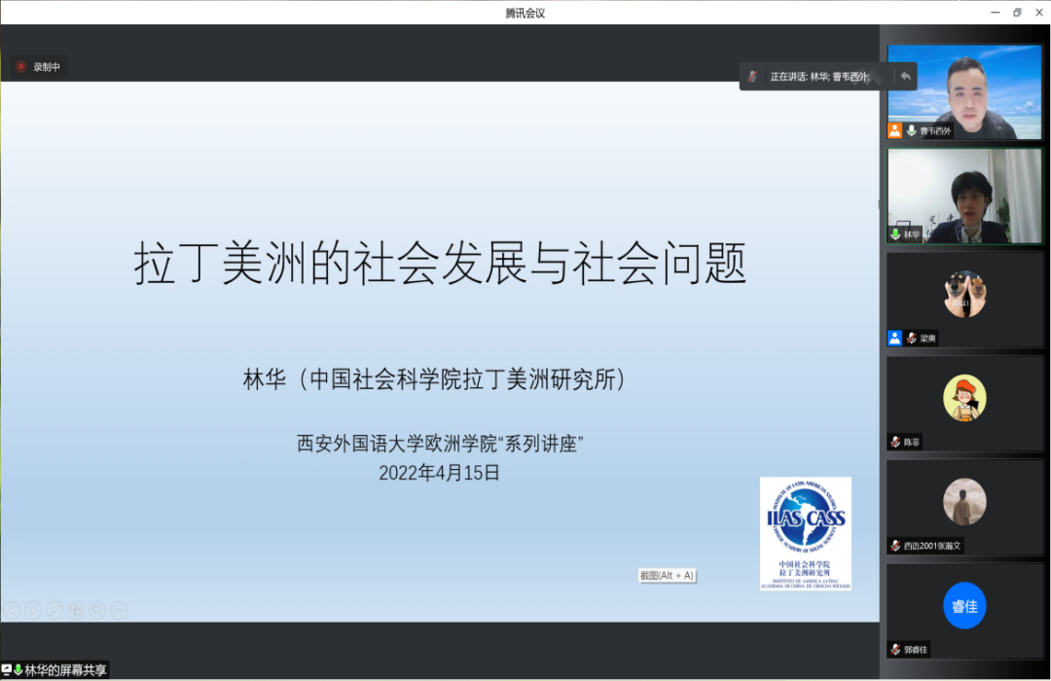This screenshot has height=681, width=1051.
Task: Click muted microphone icon beside 郭睿佳
Action: pos(895,649)
